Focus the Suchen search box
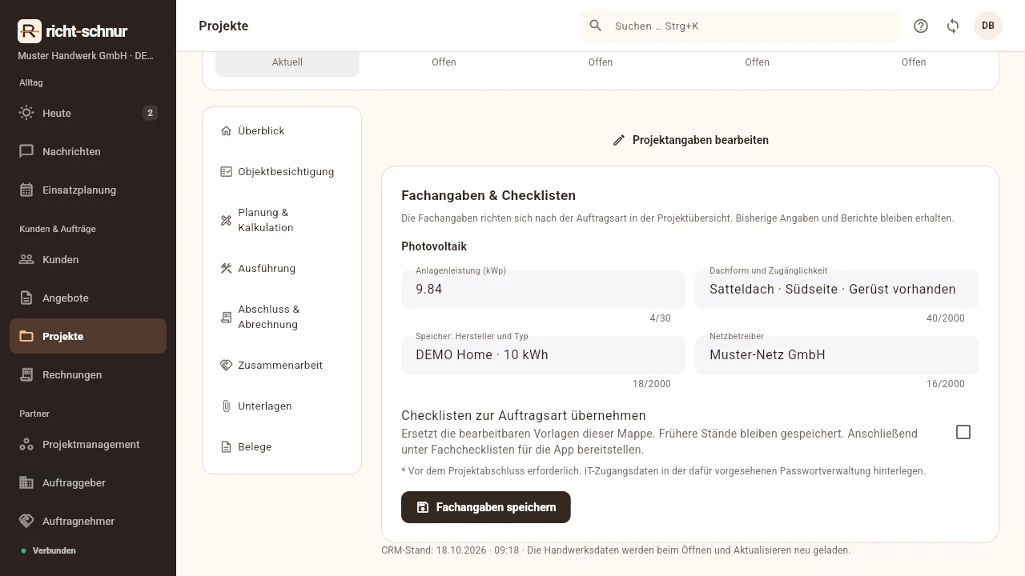The image size is (1025, 576). (740, 26)
